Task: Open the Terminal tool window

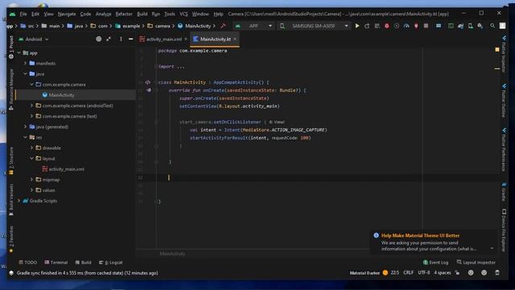Action: coord(56,263)
